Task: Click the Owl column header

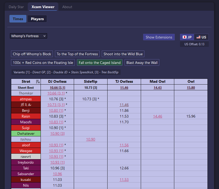Action: point(191,81)
